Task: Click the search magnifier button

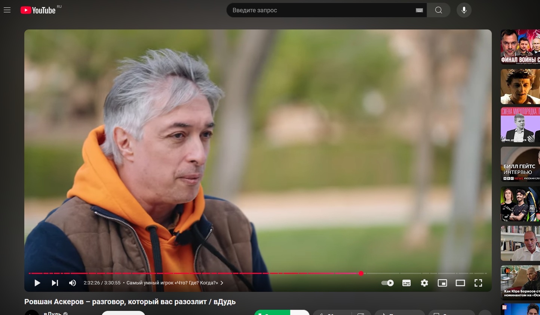Action: tap(439, 10)
